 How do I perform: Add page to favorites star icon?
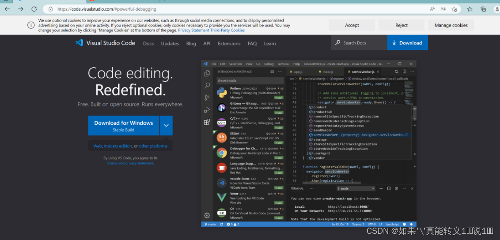click(455, 9)
